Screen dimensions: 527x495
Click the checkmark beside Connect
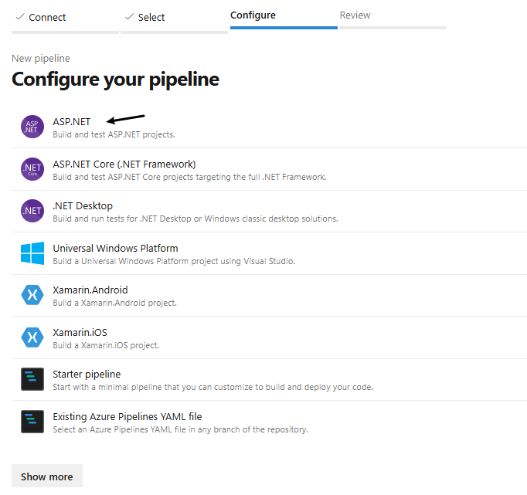point(20,16)
